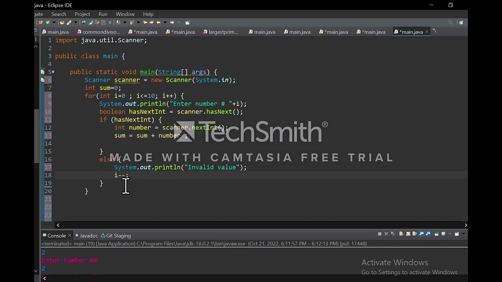Screen dimensions: 502x282
Task: Click next edit location arrow icon
Action: pyautogui.click(x=151, y=22)
